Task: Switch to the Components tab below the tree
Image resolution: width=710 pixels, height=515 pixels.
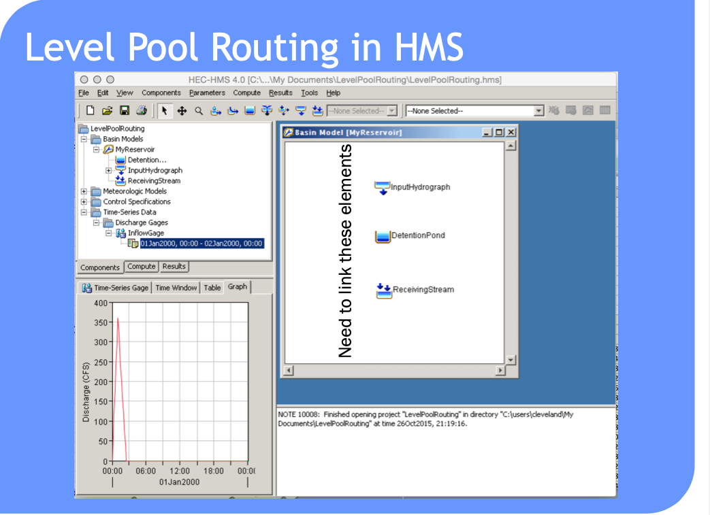Action: coord(100,267)
